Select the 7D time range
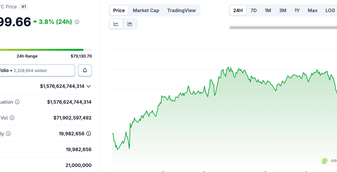Image resolution: width=337 pixels, height=172 pixels. (x=254, y=10)
